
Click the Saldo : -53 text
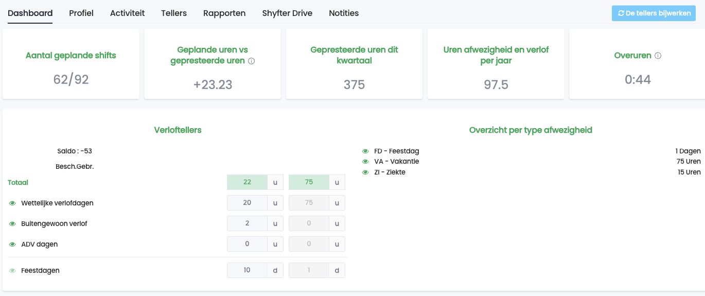click(75, 151)
